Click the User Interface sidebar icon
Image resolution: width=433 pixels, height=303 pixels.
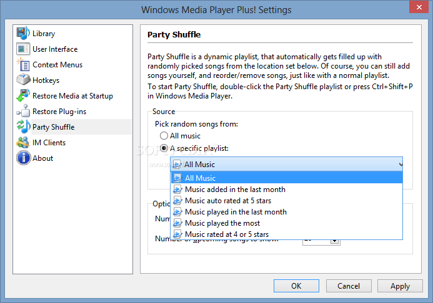23,49
